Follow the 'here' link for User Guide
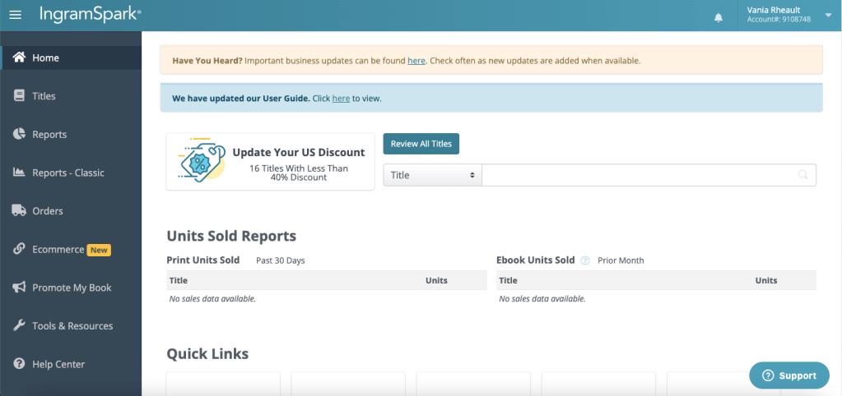842x396 pixels. 341,99
